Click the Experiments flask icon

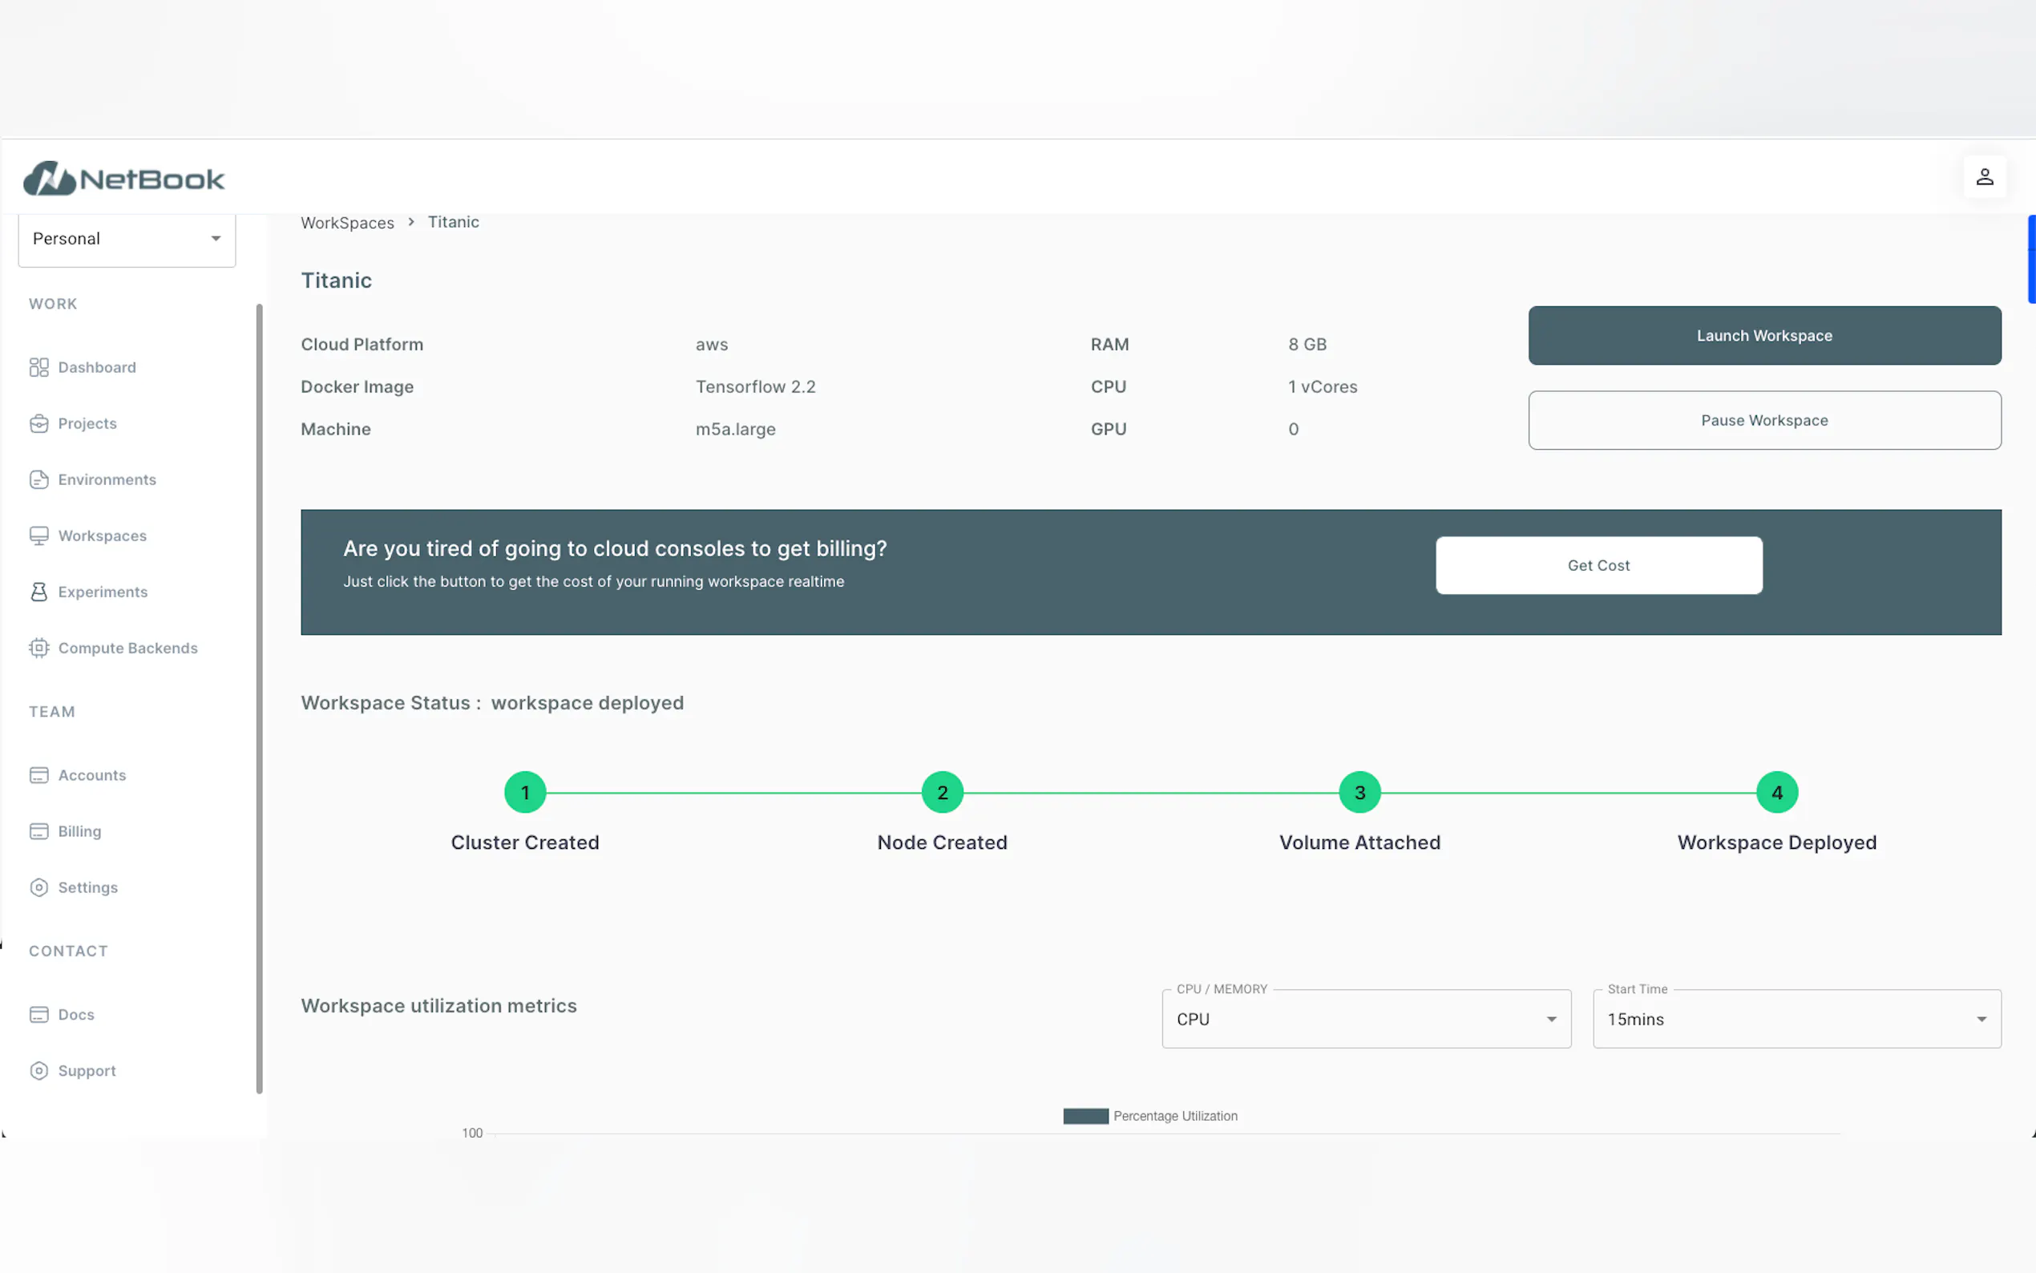38,592
